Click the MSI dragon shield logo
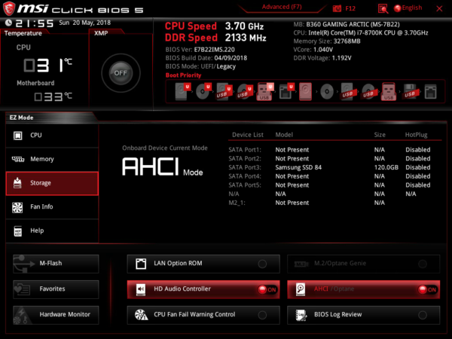This screenshot has height=339, width=452. coord(8,8)
